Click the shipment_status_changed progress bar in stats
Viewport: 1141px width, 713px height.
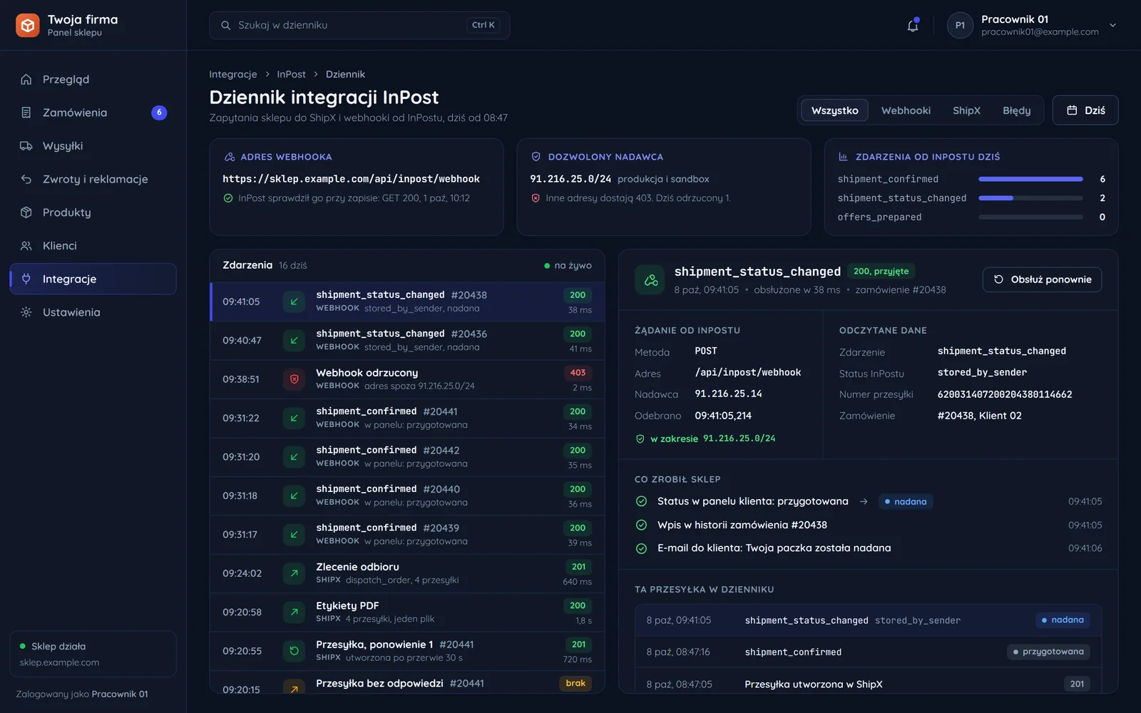(x=1030, y=198)
